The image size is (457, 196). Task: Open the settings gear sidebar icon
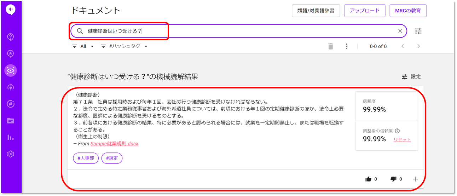pyautogui.click(x=11, y=154)
